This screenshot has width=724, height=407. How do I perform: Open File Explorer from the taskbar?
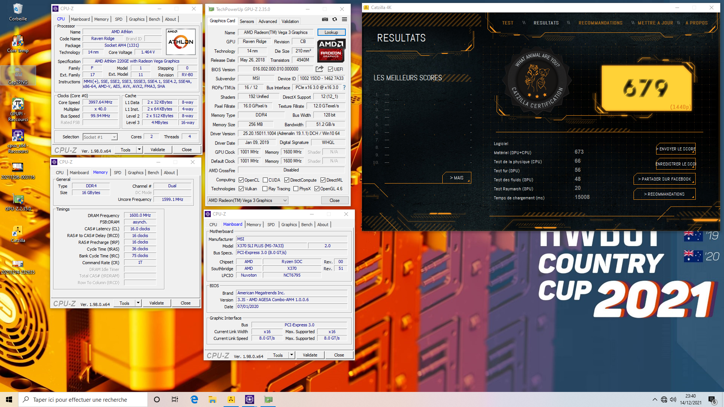[212, 399]
